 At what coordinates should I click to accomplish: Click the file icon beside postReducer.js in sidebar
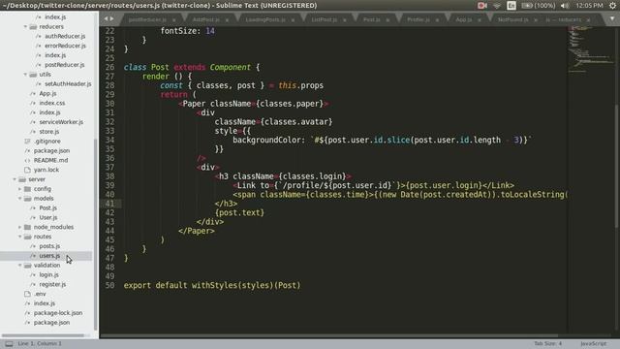pyautogui.click(x=39, y=65)
